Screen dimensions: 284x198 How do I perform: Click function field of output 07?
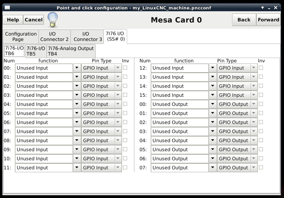(x=180, y=168)
